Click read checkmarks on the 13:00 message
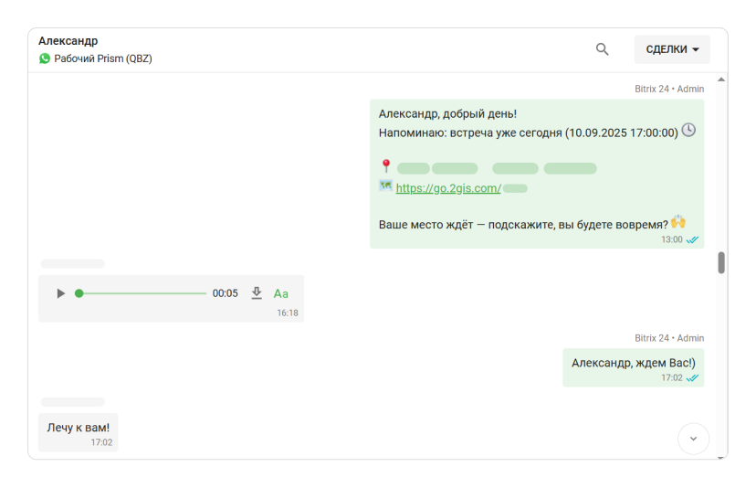 click(693, 239)
